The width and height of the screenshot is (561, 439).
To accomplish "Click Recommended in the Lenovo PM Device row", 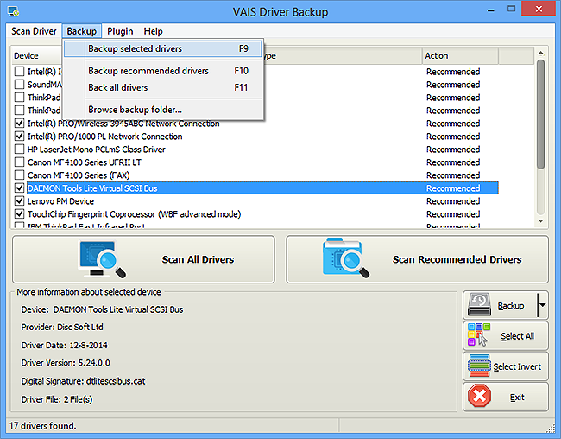I will click(453, 201).
